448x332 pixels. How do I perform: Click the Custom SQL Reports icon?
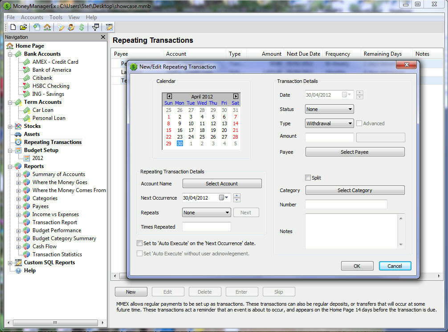(x=18, y=262)
